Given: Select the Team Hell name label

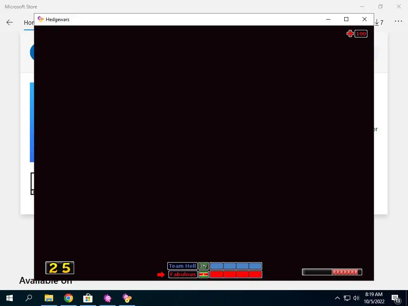Looking at the screenshot, I should pos(182,266).
